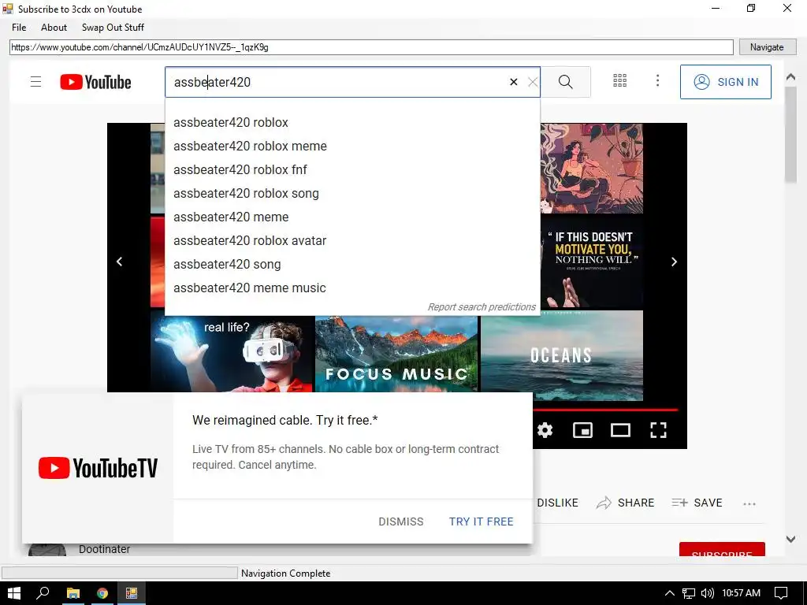Click TRY IT FREE in promo
Viewport: 807px width, 605px height.
482,521
